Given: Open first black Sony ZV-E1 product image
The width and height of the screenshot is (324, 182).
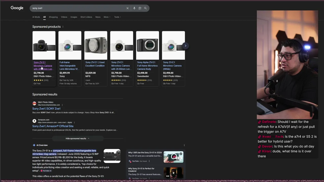Looking at the screenshot, I should [44, 45].
